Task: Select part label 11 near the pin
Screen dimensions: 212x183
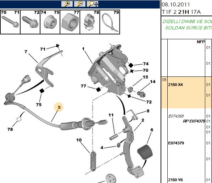Action: (111, 115)
